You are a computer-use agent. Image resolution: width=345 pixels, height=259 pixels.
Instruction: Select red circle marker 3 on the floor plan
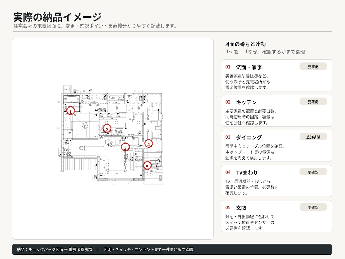point(125,147)
